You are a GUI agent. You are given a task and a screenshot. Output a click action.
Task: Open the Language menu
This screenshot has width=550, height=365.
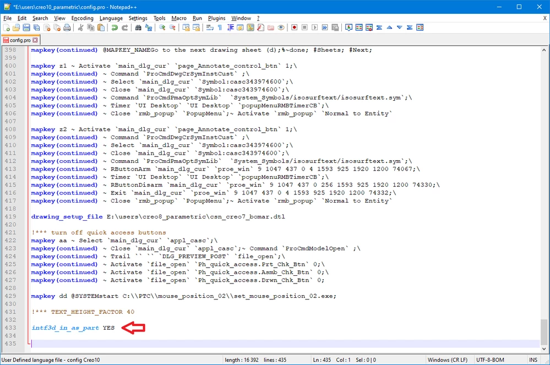(111, 18)
